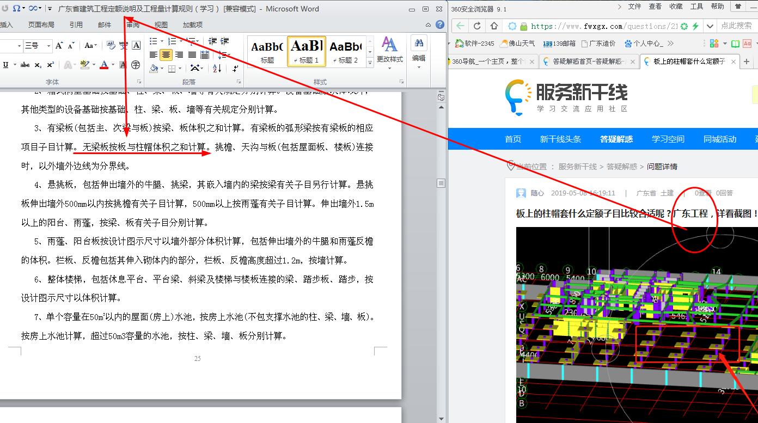Click the Show paragraph marks icon
Viewport: 758px width, 423px height.
[x=235, y=68]
